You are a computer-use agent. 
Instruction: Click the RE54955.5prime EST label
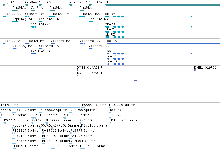64,146
